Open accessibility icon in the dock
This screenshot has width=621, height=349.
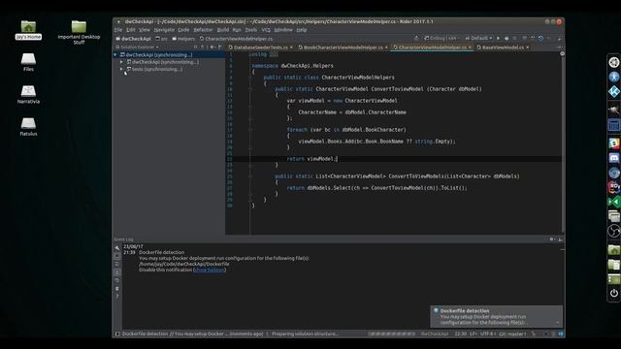pos(614,77)
